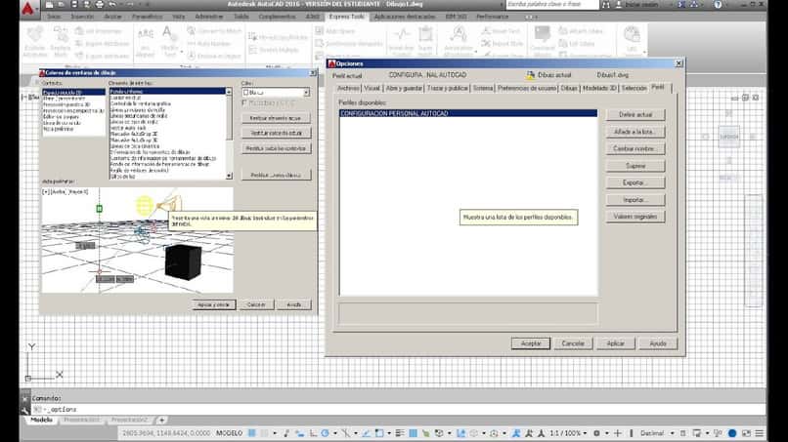The image size is (788, 442).
Task: Toggle Object Snap Tracking status icon
Action: (366, 433)
